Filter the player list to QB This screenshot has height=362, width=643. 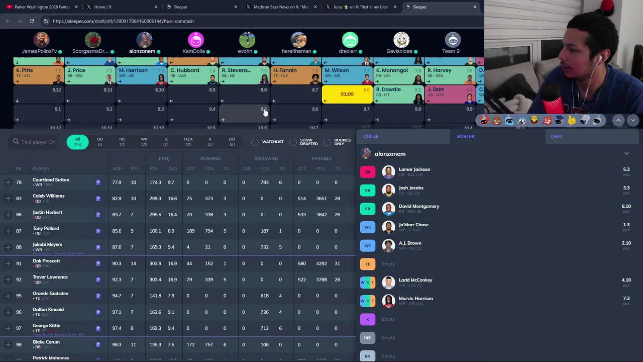99,142
